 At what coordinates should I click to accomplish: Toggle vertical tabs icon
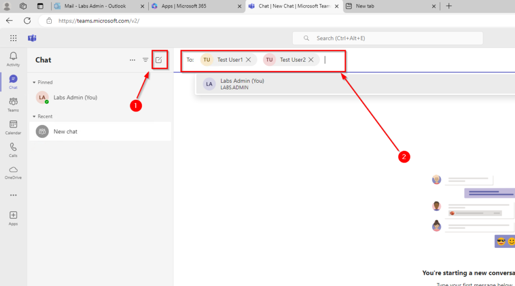(40, 6)
